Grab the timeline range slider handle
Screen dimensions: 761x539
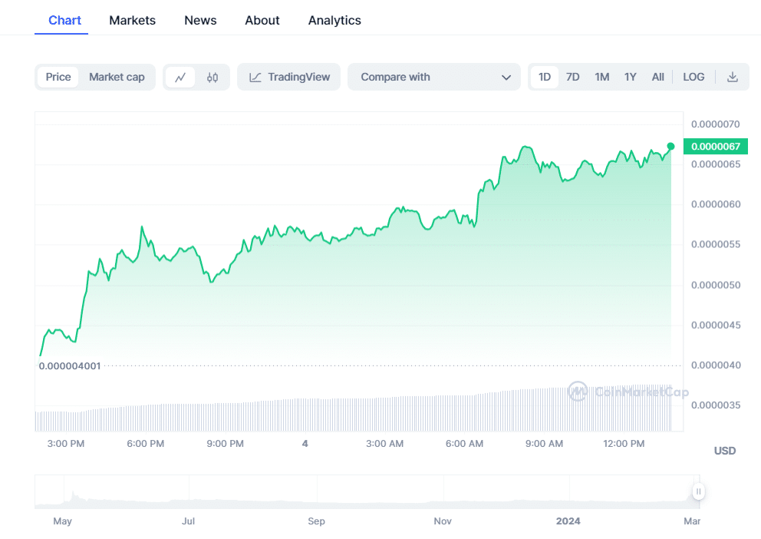(x=698, y=491)
